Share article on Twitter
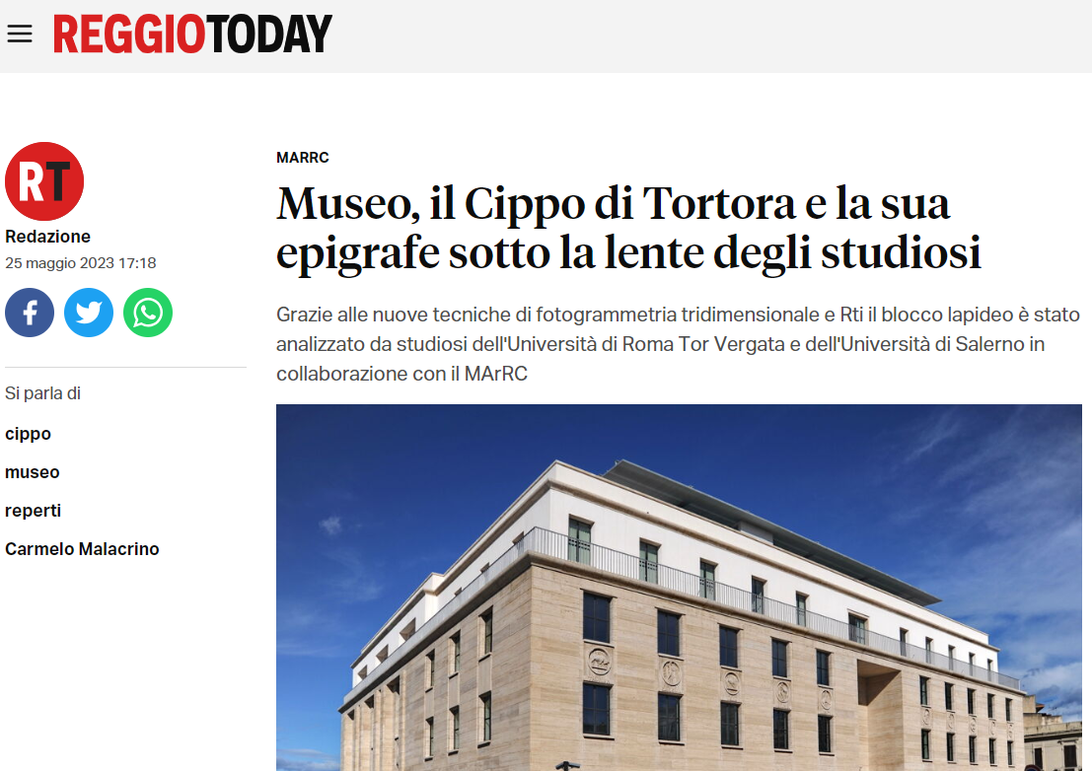Screen dimensions: 1092x771 click(x=89, y=313)
